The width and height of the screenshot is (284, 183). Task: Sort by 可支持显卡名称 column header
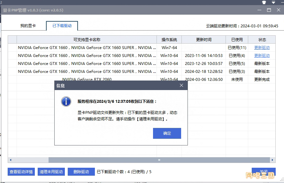(x=87, y=40)
